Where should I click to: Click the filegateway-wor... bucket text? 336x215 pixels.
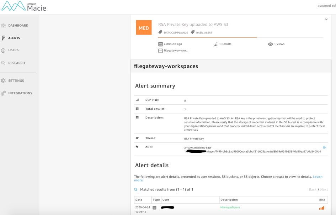[176, 51]
